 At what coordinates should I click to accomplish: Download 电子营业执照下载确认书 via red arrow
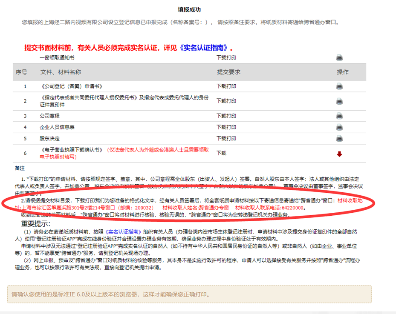339,154
